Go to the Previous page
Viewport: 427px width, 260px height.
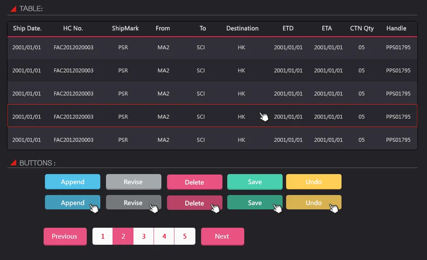(65, 236)
